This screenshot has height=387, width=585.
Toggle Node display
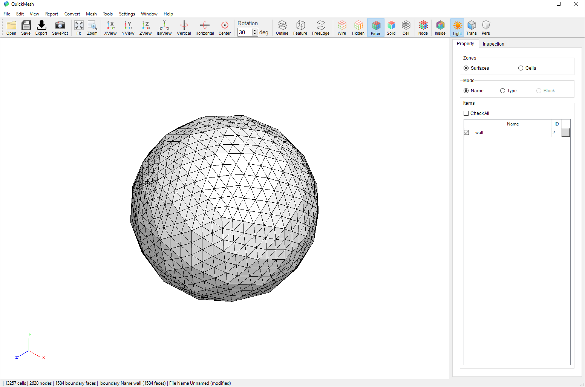pos(423,28)
